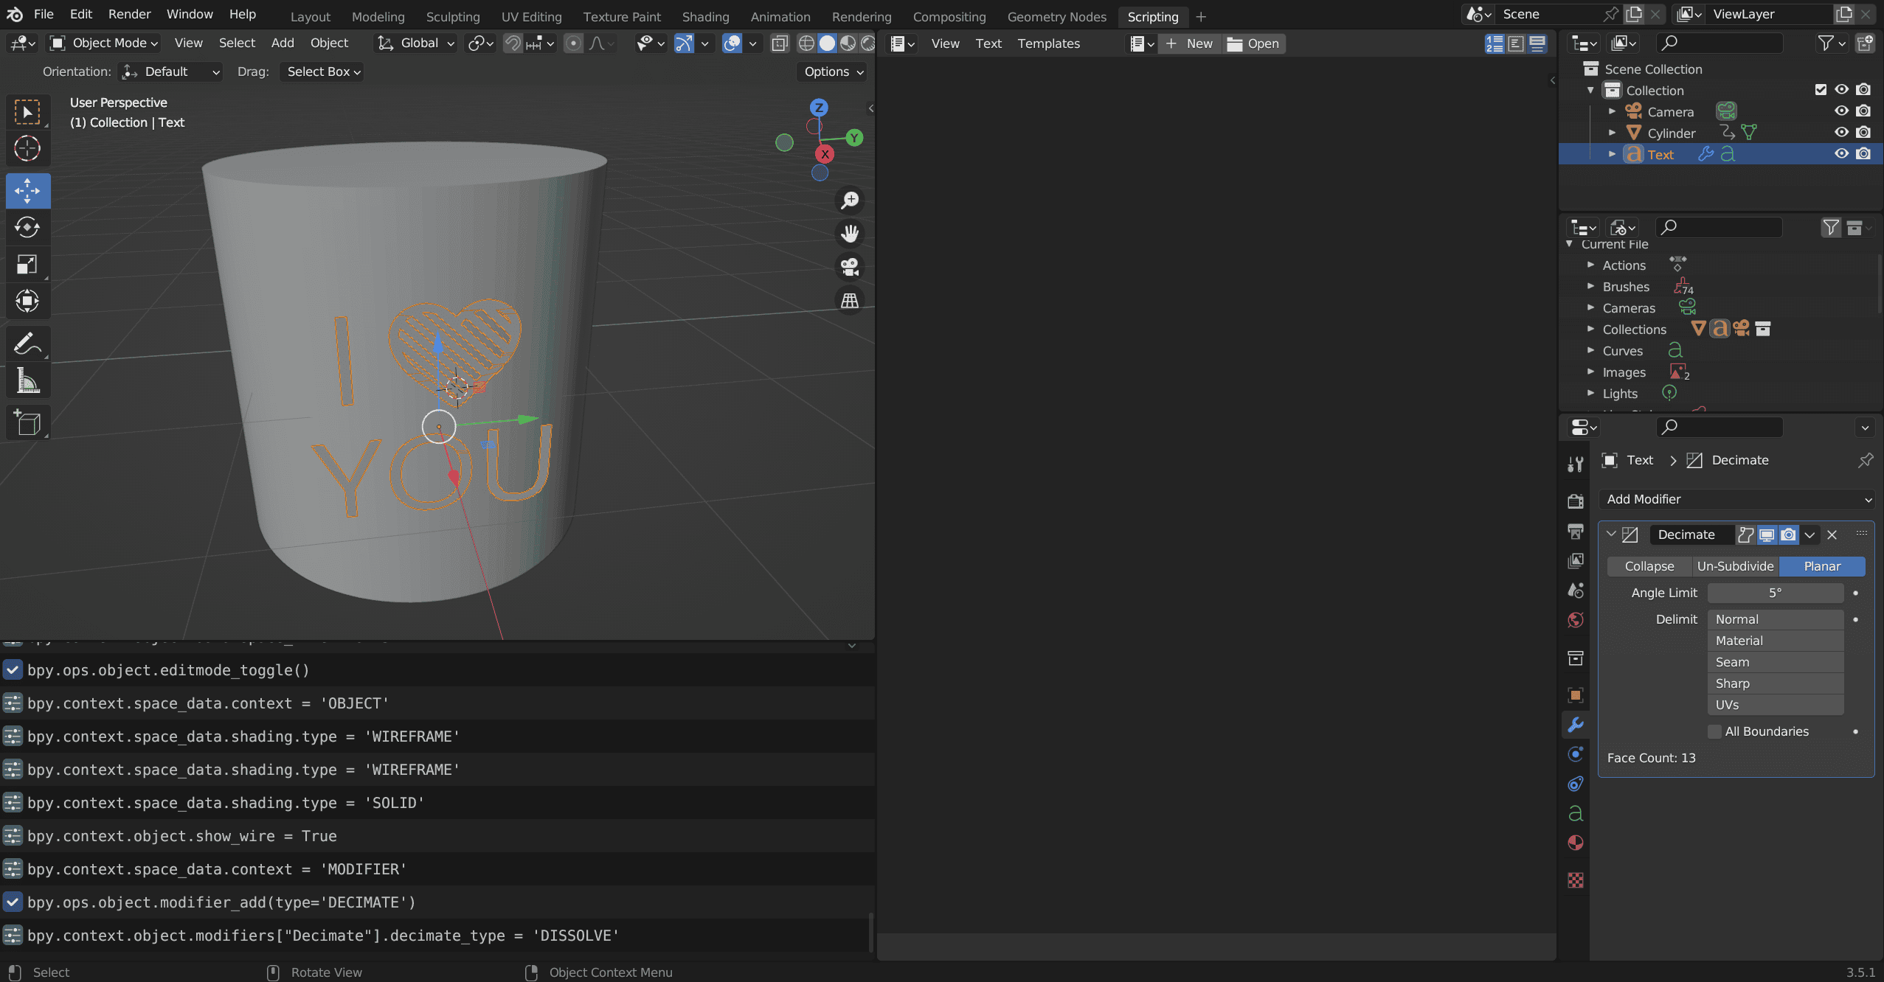Toggle X-ray view
This screenshot has width=1884, height=982.
click(780, 43)
